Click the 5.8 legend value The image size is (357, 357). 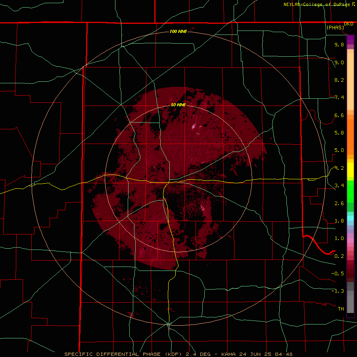pyautogui.click(x=339, y=133)
